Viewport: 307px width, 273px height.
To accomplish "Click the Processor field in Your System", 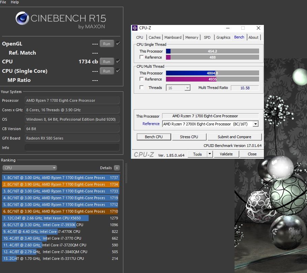I will click(x=72, y=100).
